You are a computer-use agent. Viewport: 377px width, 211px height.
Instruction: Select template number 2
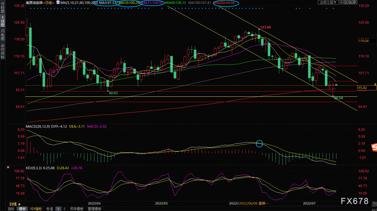click(x=64, y=209)
